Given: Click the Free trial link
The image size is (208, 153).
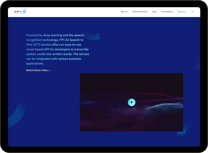Looking at the screenshot, I should coord(182,12).
